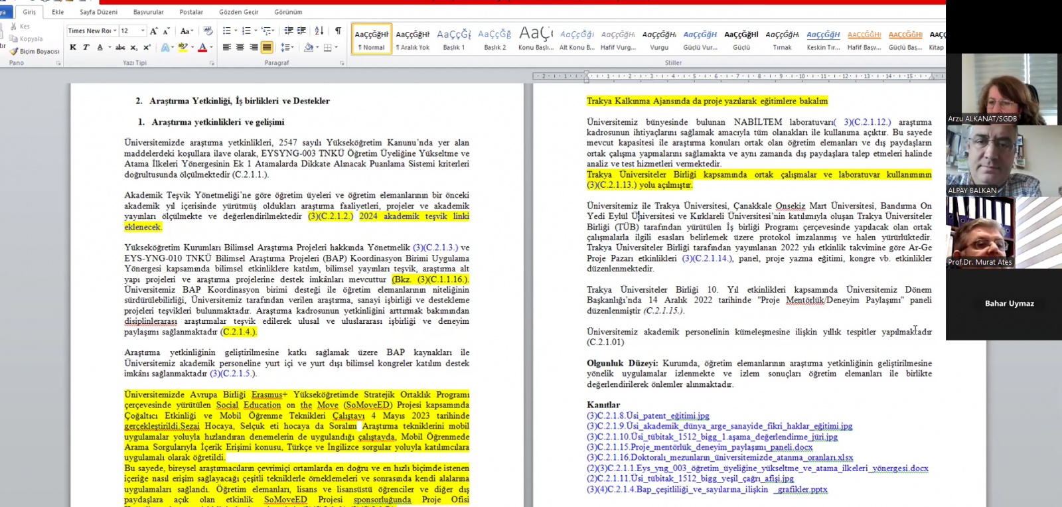Align text to the left
The height and width of the screenshot is (507, 1062).
(227, 47)
